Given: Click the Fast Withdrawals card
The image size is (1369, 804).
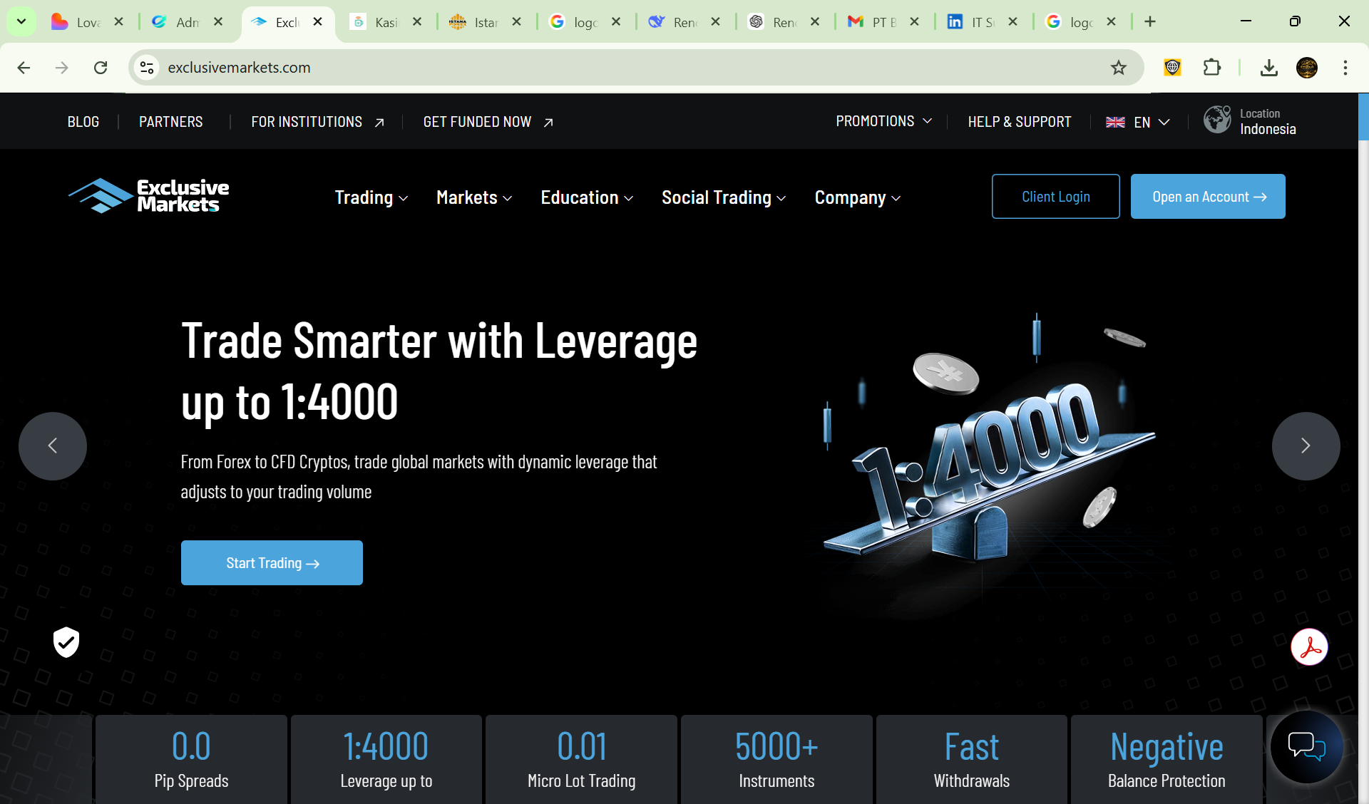Looking at the screenshot, I should (972, 760).
